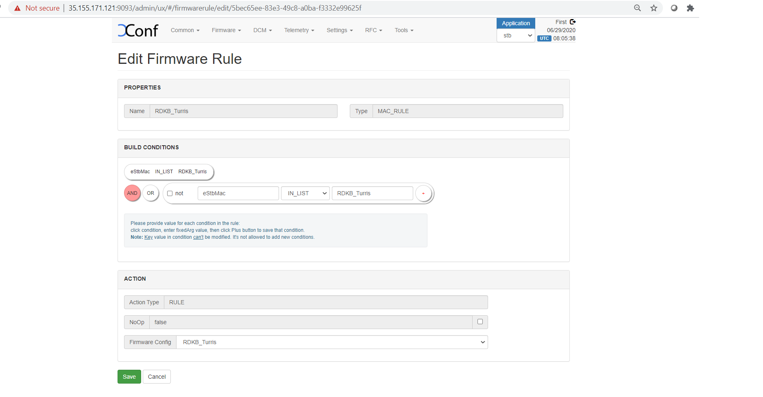Click the XConf logo
Viewport: 763px width, 397px height.
tap(138, 31)
